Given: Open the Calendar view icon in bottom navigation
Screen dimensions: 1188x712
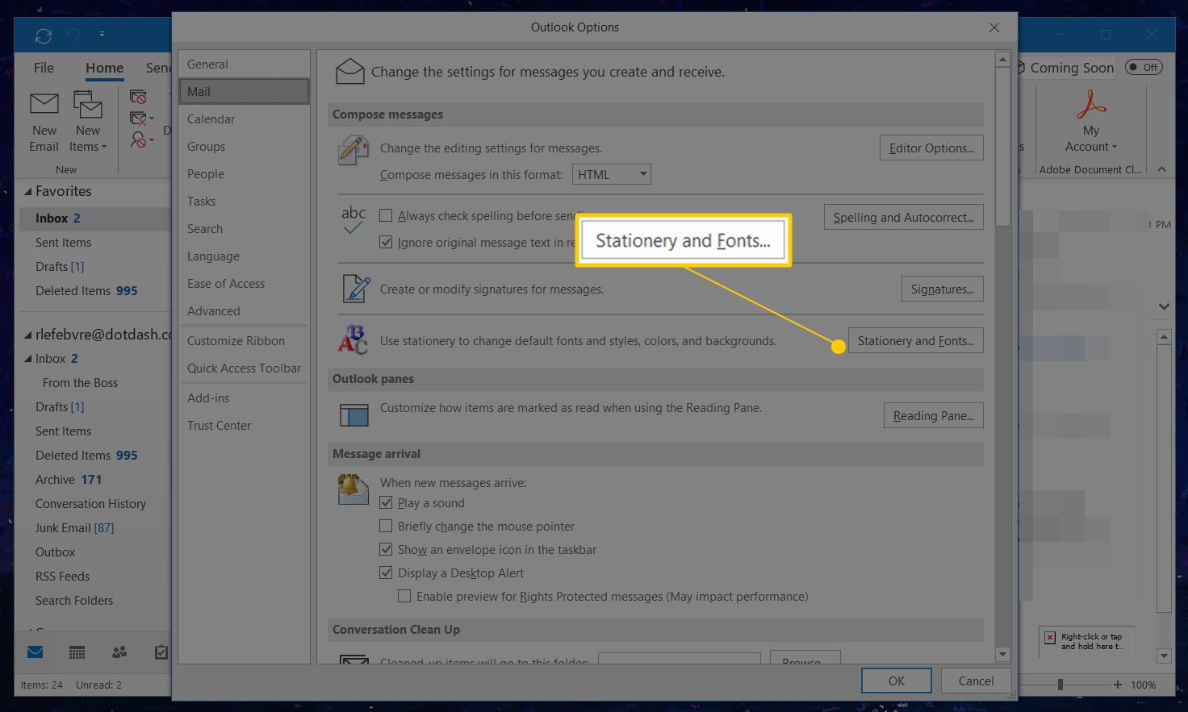Looking at the screenshot, I should tap(77, 652).
